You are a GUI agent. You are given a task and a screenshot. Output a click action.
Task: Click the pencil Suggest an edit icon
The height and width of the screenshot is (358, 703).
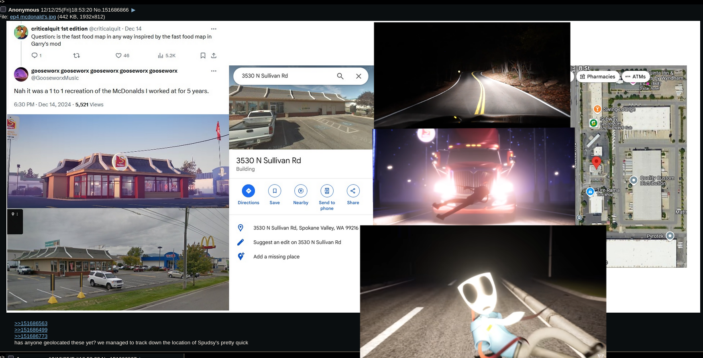[240, 242]
